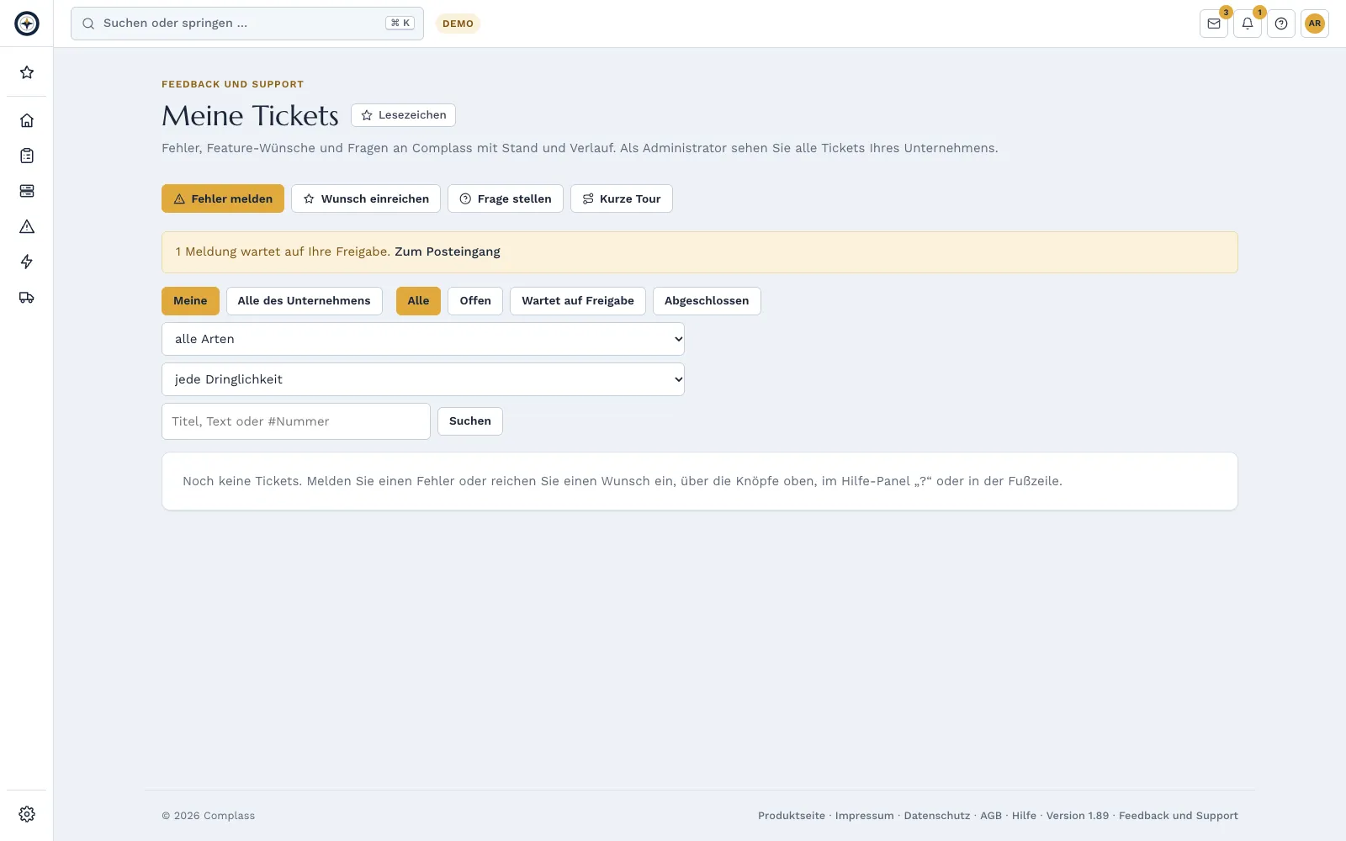Screen dimensions: 1346x841
Task: Click the Suchen button
Action: 470,421
